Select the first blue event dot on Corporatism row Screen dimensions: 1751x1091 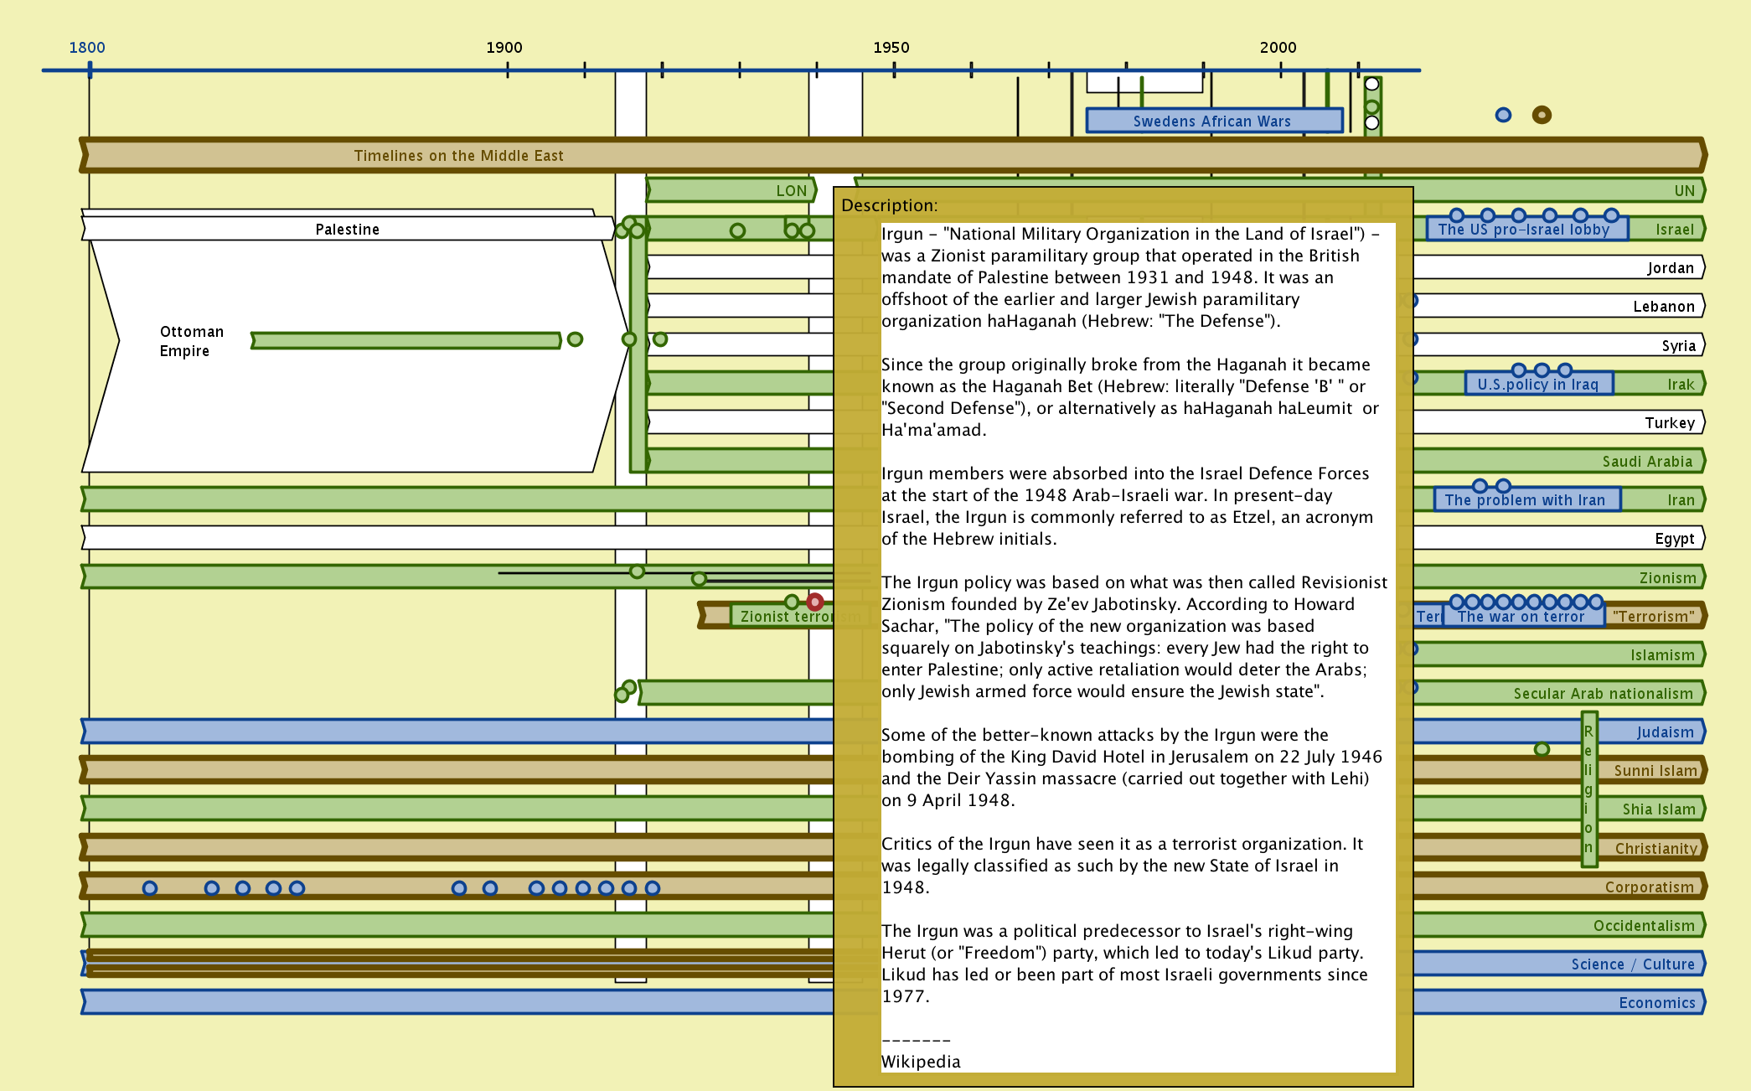[150, 888]
